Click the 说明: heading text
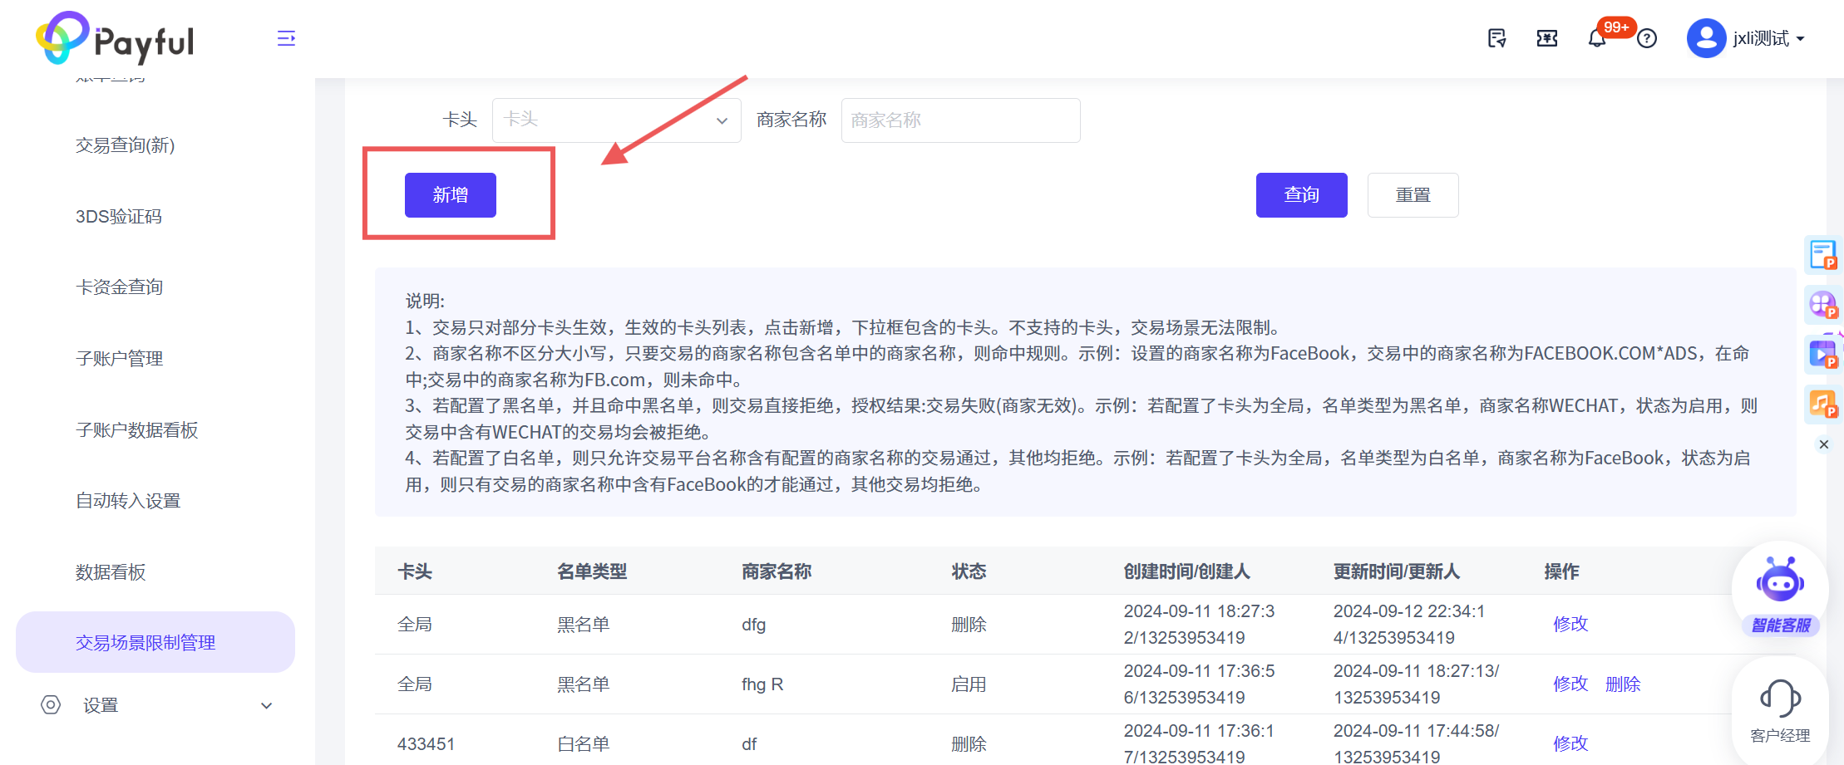 point(425,302)
